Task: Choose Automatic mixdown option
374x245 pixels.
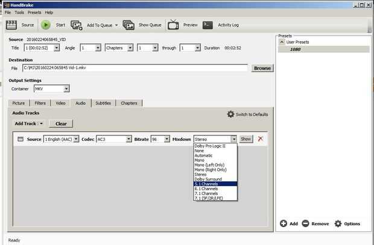Action: (x=215, y=155)
